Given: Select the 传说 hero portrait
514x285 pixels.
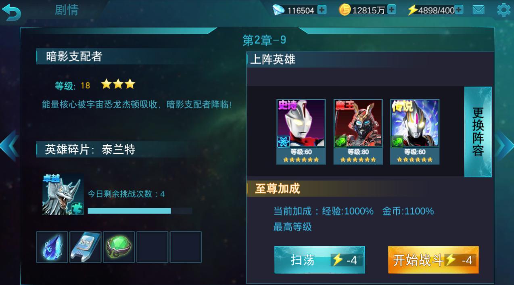Looking at the screenshot, I should pos(415,132).
